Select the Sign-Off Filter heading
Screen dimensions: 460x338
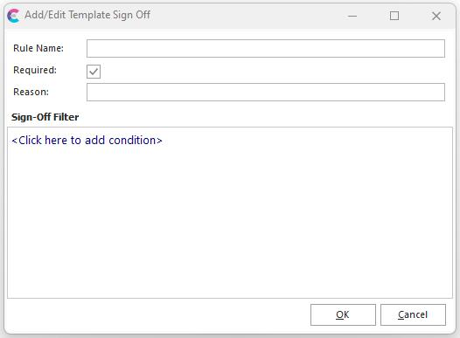click(45, 117)
